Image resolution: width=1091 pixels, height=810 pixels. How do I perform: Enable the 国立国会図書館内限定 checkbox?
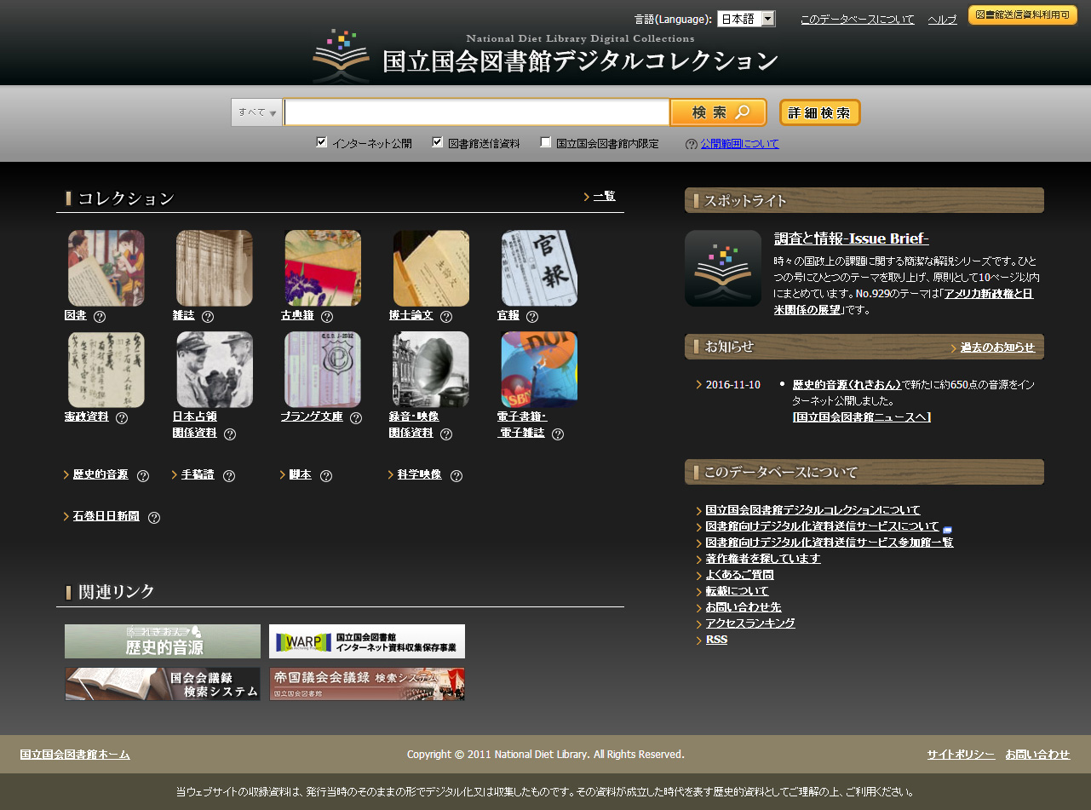pos(546,142)
